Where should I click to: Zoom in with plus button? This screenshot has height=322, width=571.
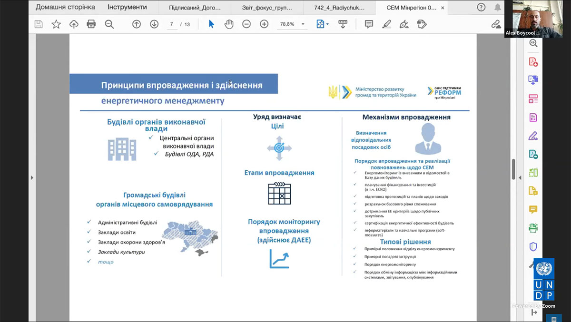coord(264,24)
